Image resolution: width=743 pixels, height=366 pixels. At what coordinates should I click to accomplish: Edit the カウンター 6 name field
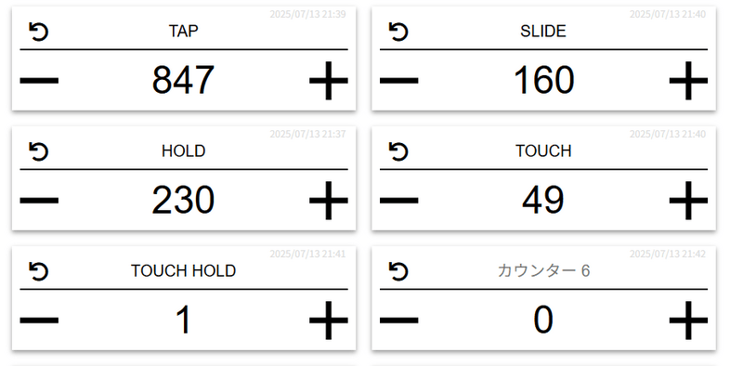(x=543, y=271)
